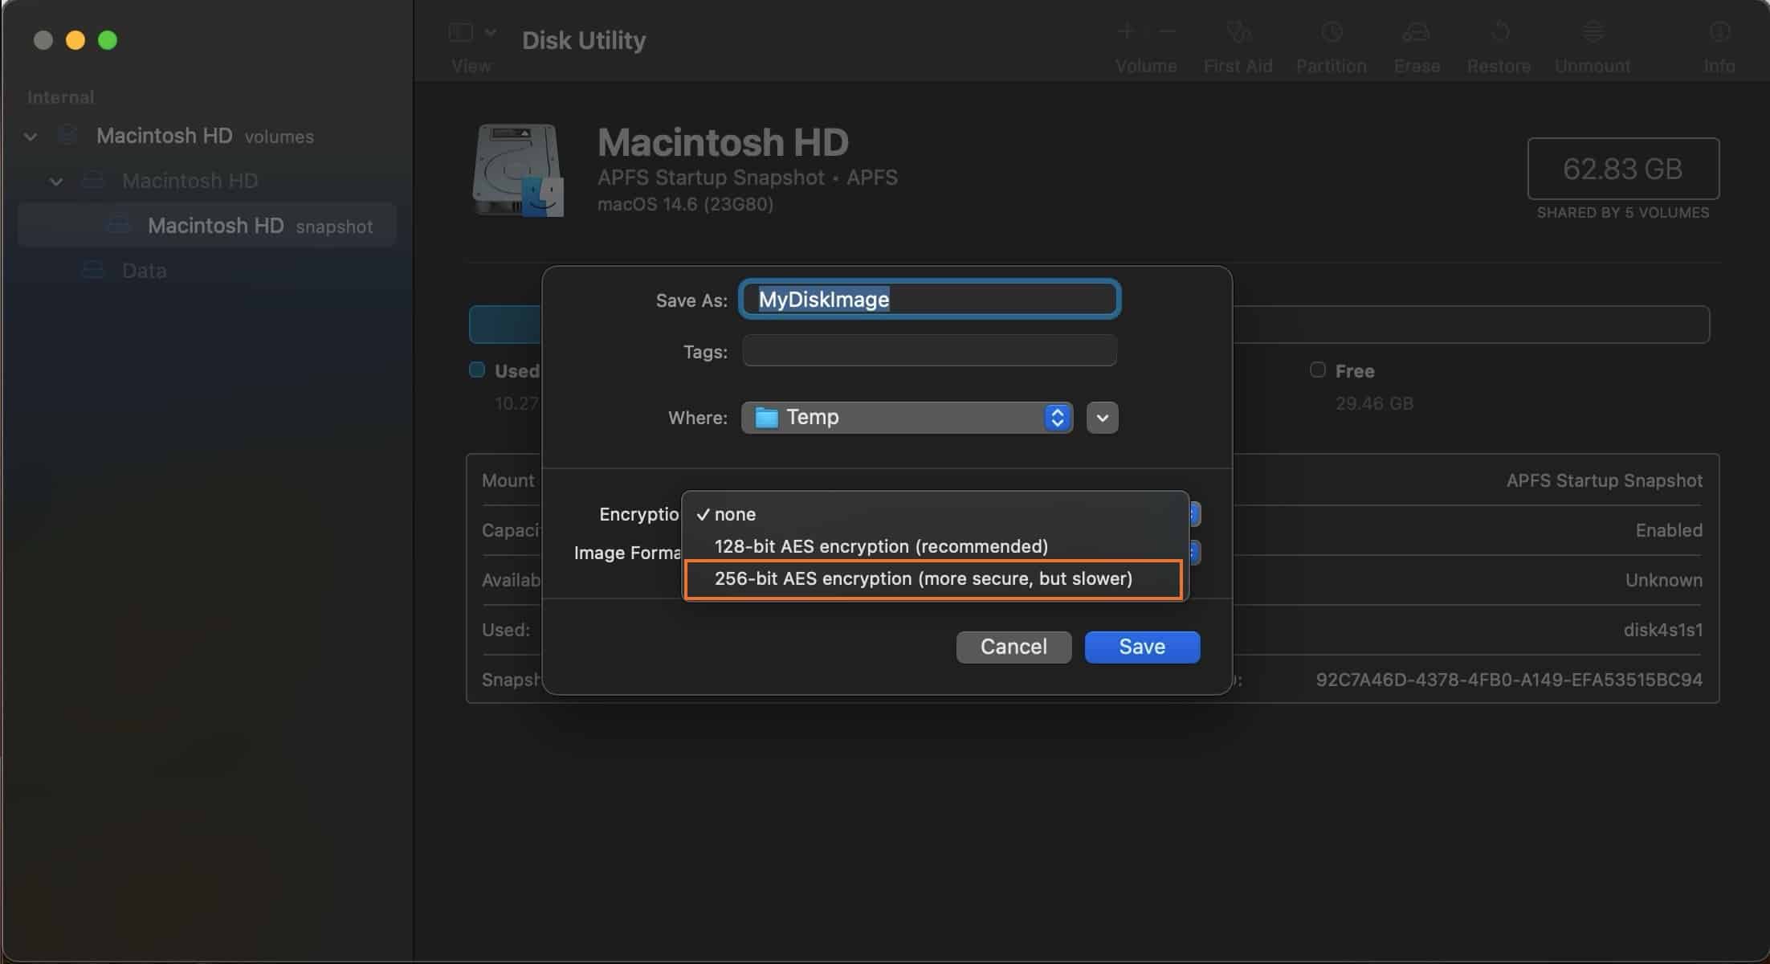This screenshot has width=1770, height=964.
Task: Click the snapshot UUID value
Action: [1509, 680]
